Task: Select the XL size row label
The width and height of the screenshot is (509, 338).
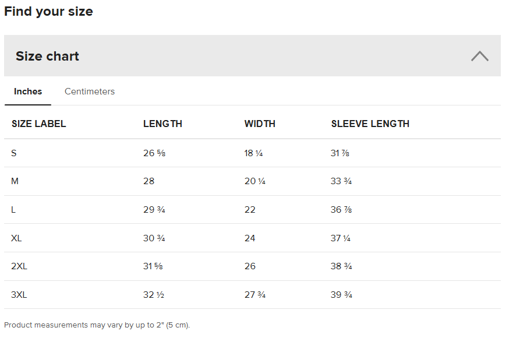Action: pyautogui.click(x=16, y=238)
